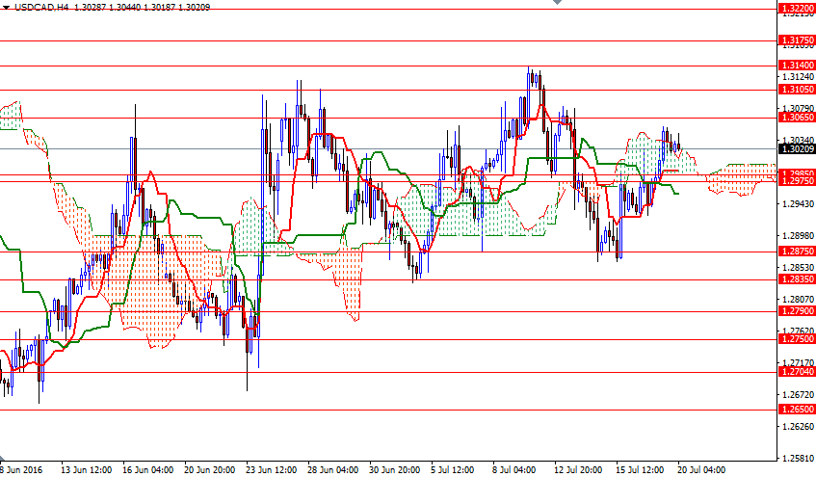
Task: Select the 1.31050 red price level label
Action: click(796, 90)
